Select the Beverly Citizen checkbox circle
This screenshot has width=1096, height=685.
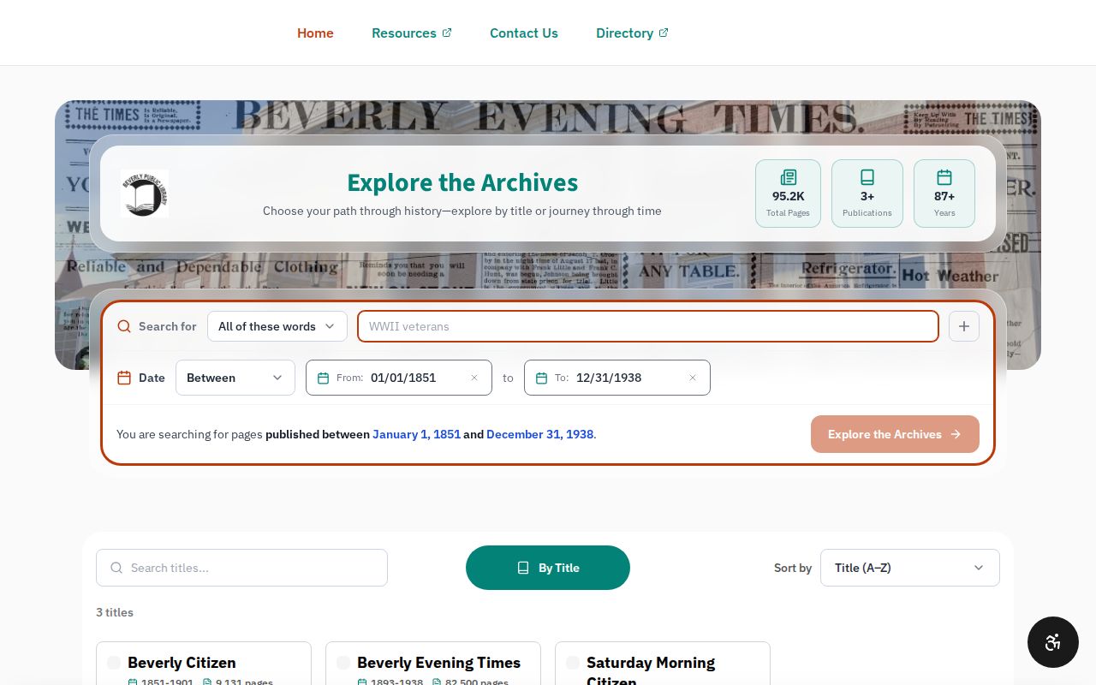[x=114, y=663]
